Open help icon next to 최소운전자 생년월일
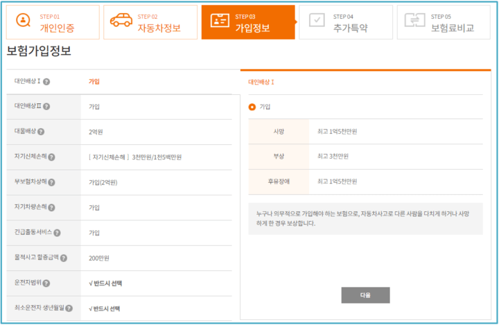The width and height of the screenshot is (499, 325). [69, 308]
